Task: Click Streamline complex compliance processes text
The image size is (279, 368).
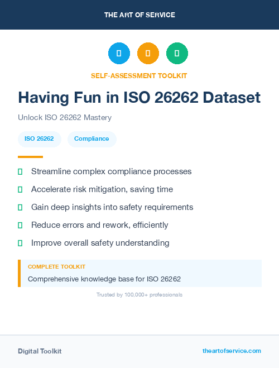Action: point(112,171)
